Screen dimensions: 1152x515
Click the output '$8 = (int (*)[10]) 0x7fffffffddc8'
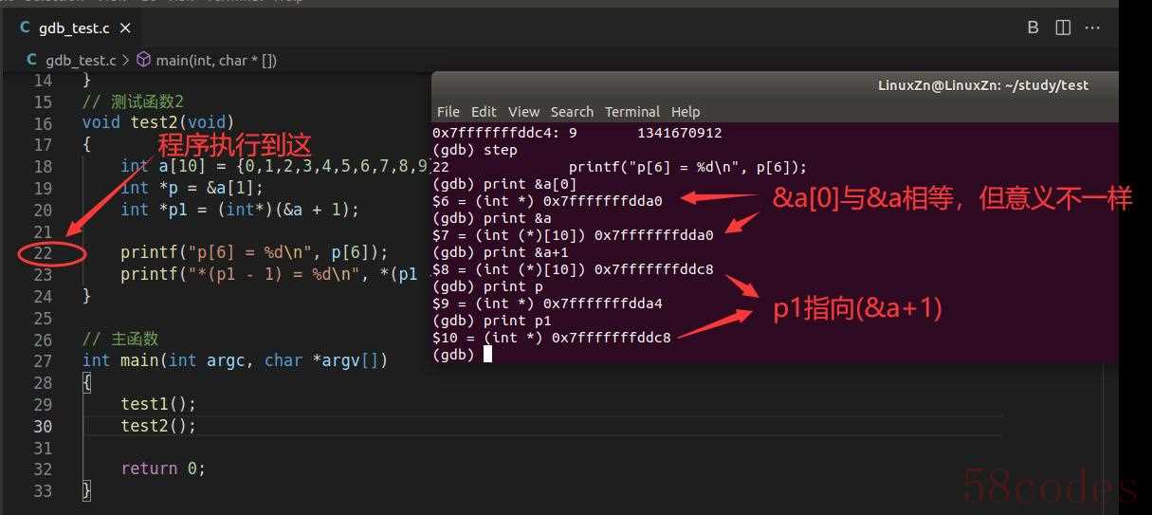pyautogui.click(x=573, y=269)
